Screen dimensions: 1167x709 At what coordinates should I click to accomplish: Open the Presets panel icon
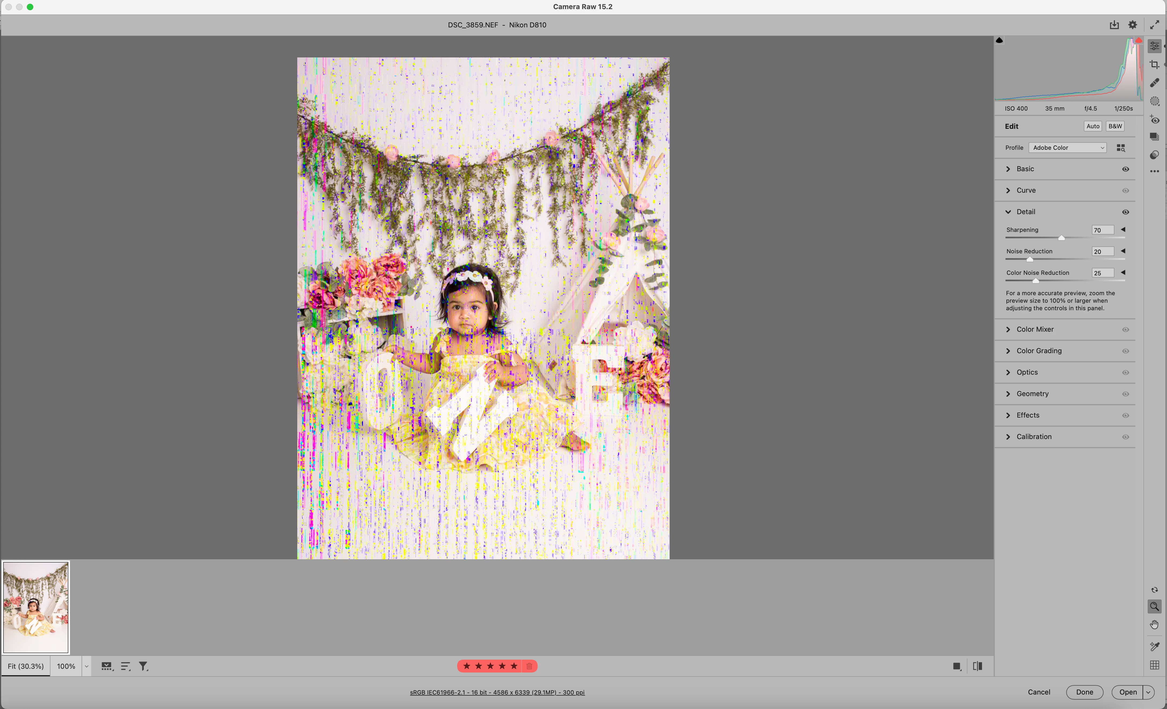[x=1154, y=155]
